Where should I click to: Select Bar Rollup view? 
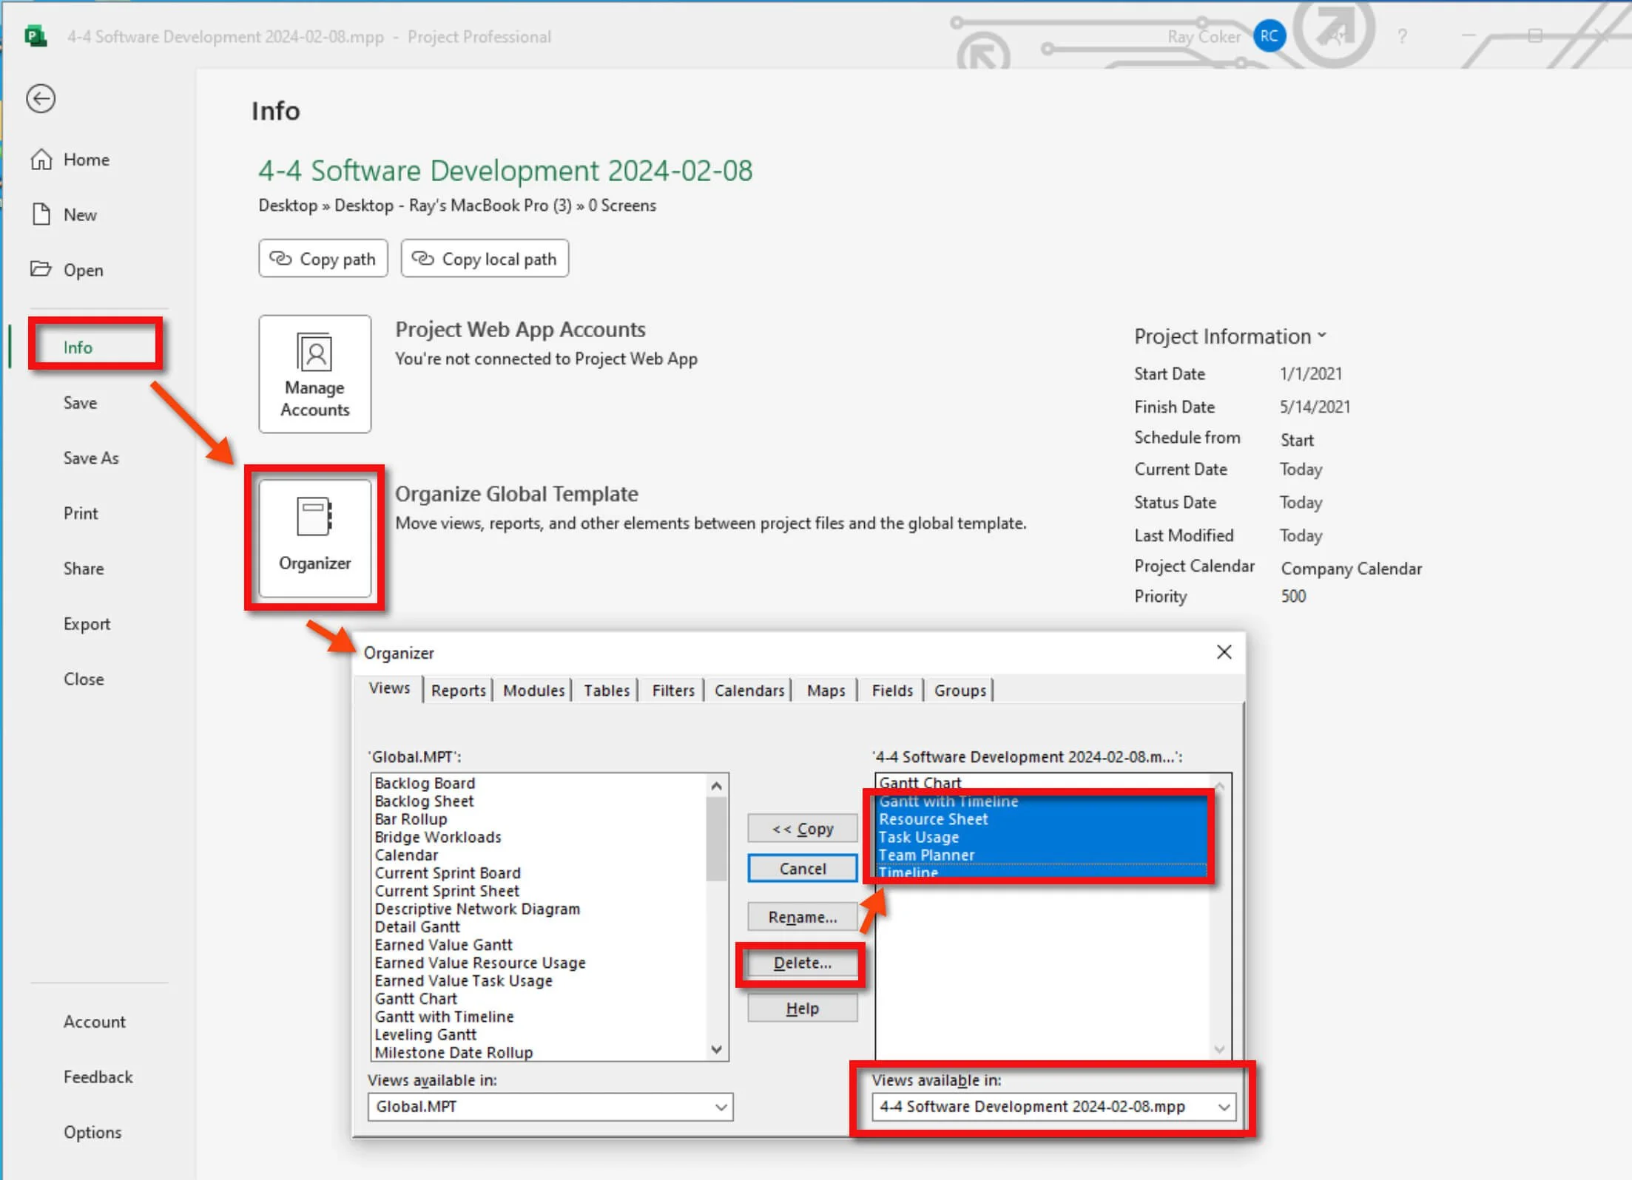411,819
